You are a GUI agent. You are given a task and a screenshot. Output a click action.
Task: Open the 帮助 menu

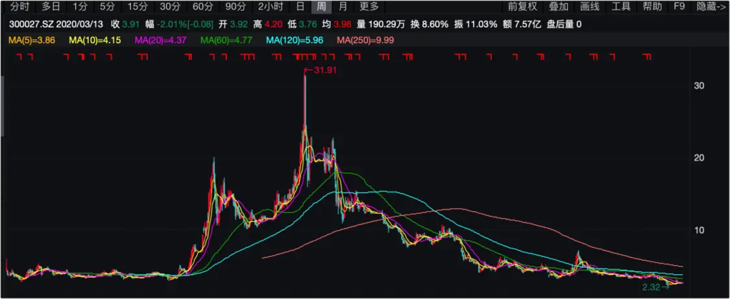652,6
